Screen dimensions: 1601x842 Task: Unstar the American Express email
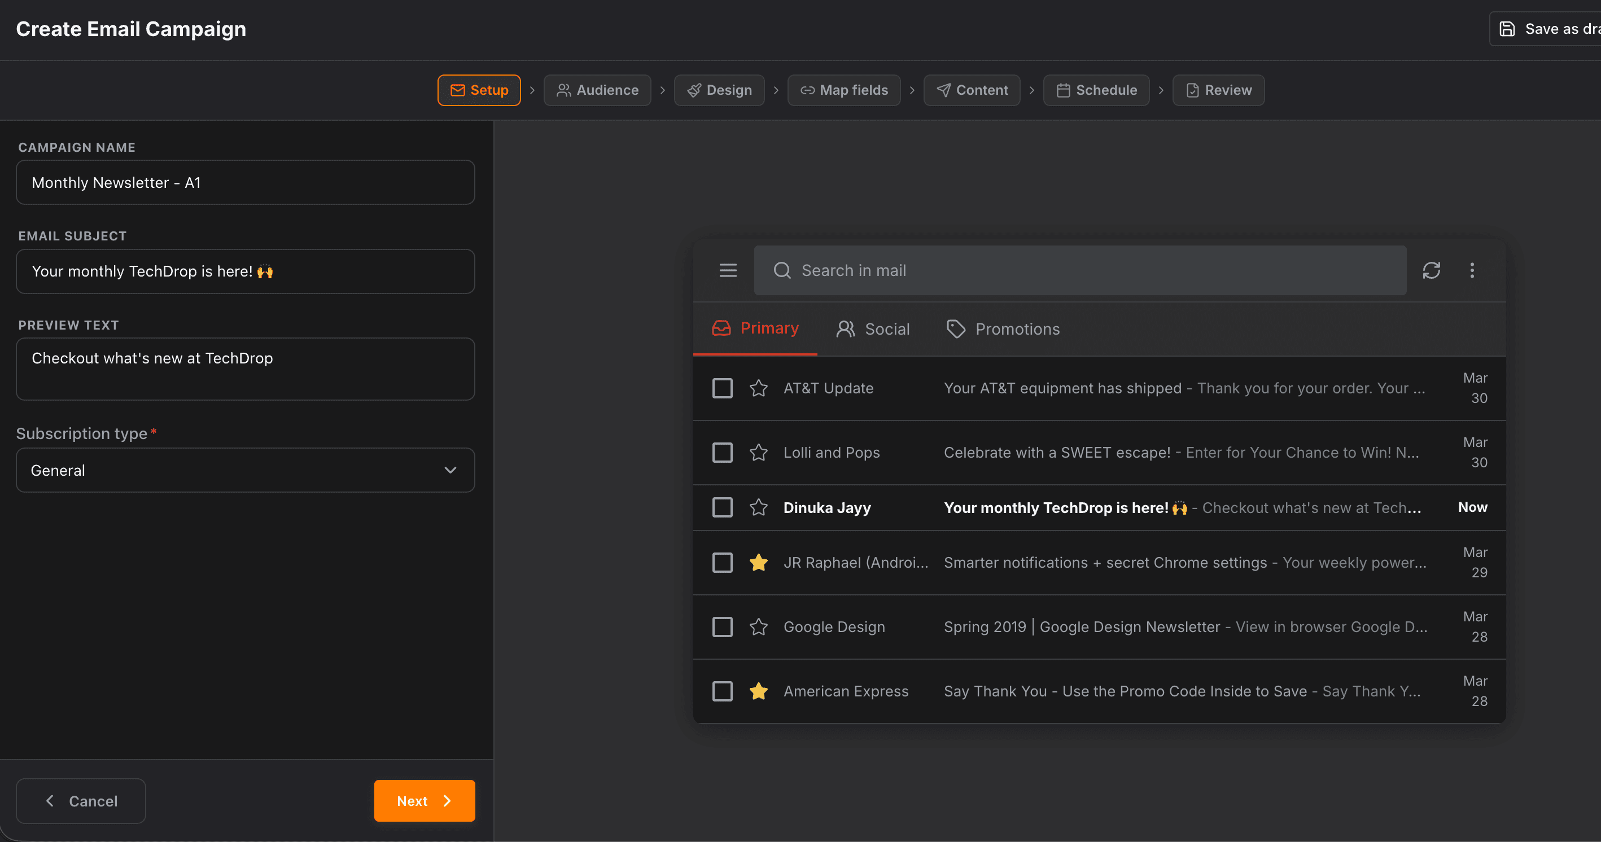(758, 692)
